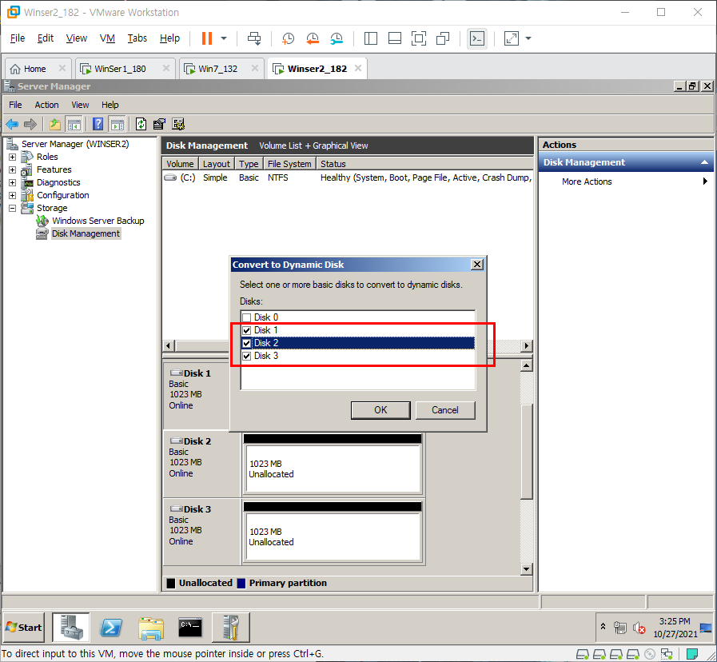Uncheck the Disk 3 checkbox
Screen dimensions: 717x662
click(x=247, y=356)
